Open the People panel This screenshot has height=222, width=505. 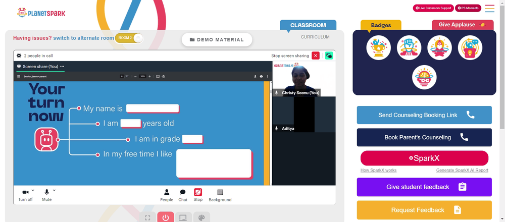tap(167, 195)
